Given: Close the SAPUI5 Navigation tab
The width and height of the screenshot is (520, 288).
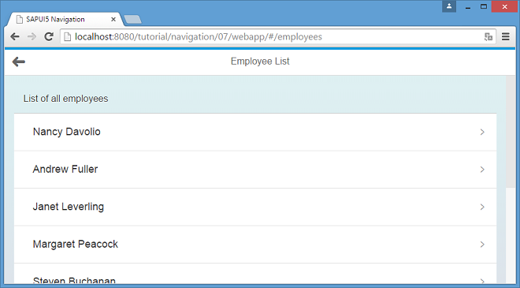Looking at the screenshot, I should 113,19.
